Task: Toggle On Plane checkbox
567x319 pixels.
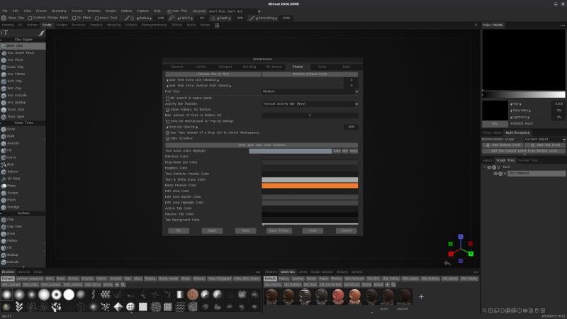Action: pyautogui.click(x=74, y=18)
